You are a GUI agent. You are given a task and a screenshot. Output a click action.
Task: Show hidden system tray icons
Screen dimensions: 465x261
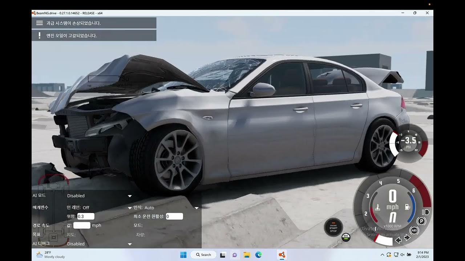pos(383,255)
